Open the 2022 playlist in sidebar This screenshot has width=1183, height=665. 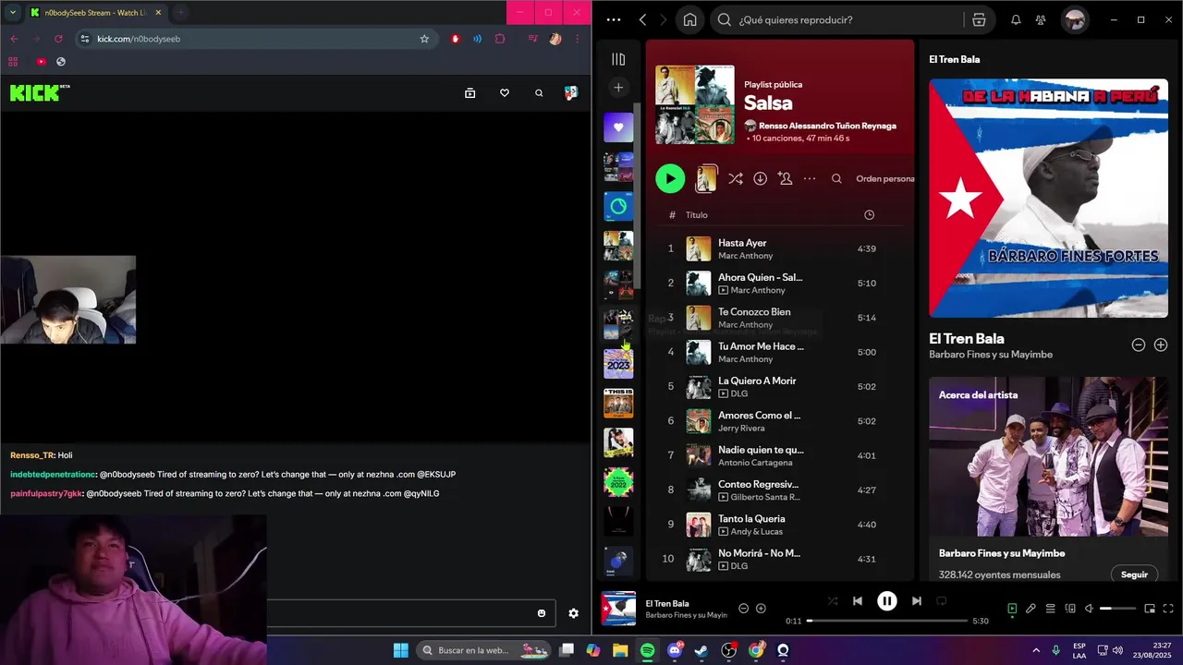[618, 482]
